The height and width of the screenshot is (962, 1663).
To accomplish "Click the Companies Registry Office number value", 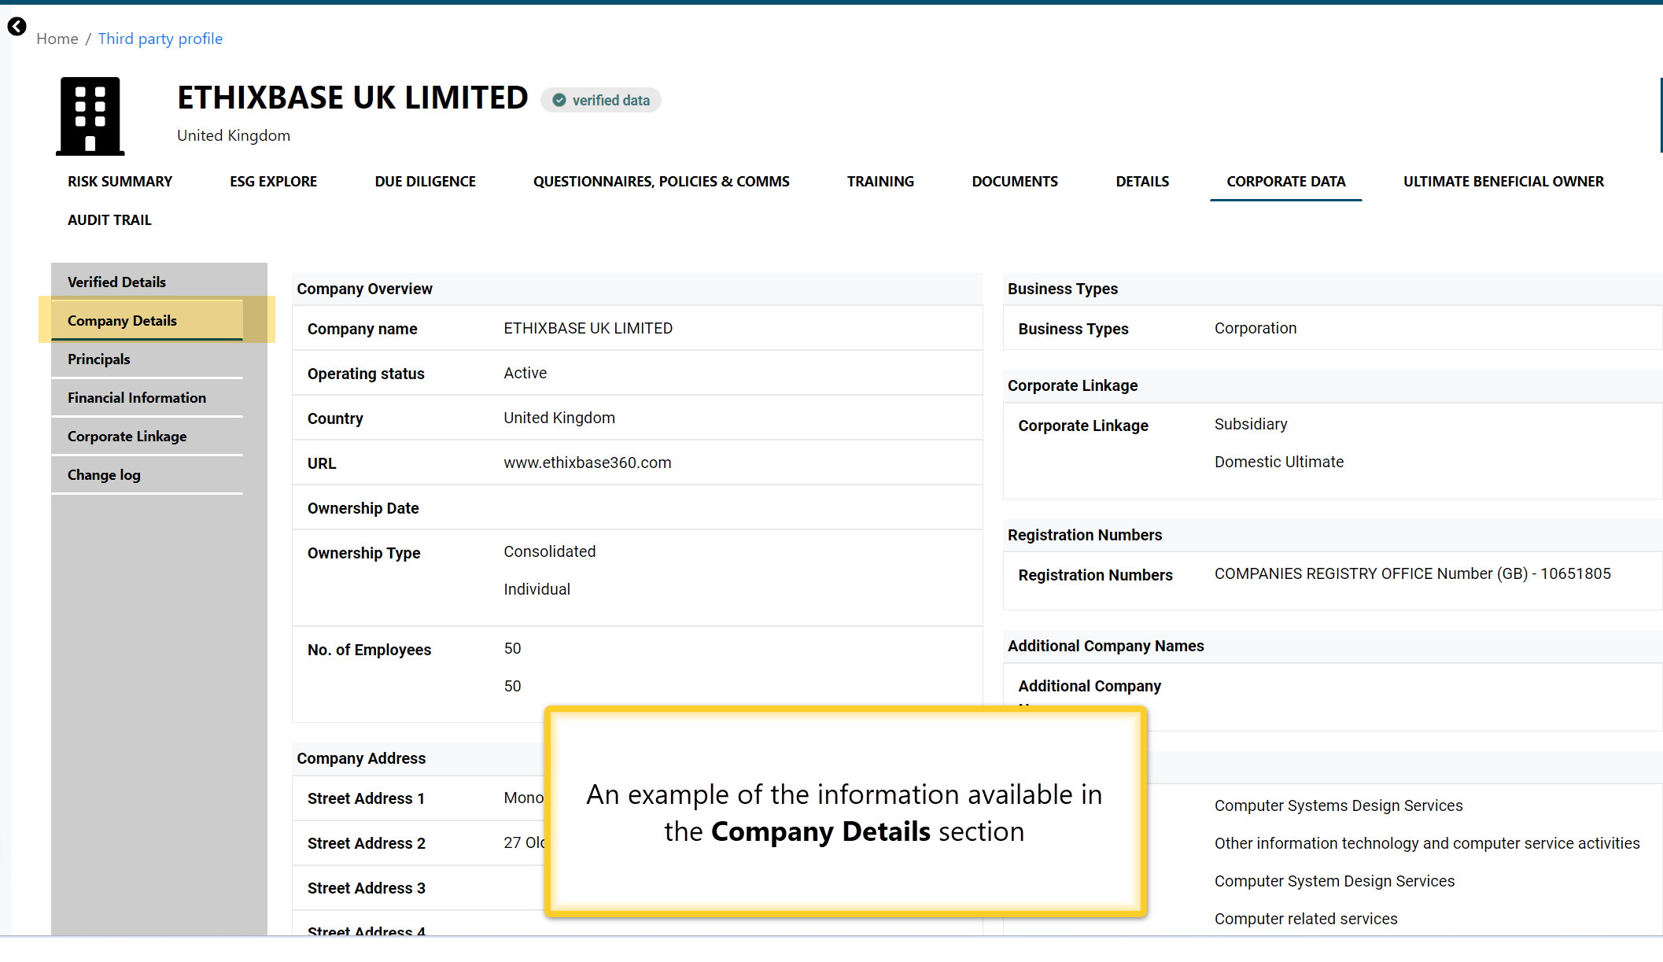I will pos(1413,573).
